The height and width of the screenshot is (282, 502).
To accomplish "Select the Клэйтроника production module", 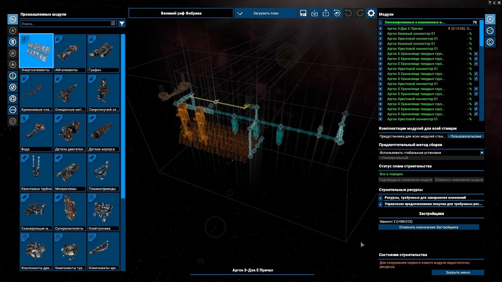I will [x=104, y=211].
